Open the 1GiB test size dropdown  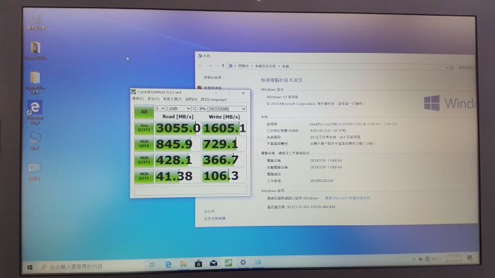(x=179, y=108)
